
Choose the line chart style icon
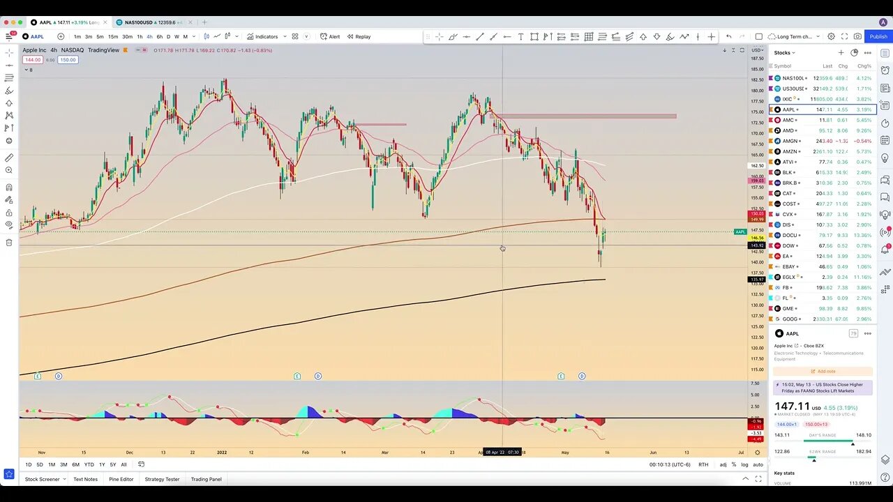pyautogui.click(x=218, y=36)
